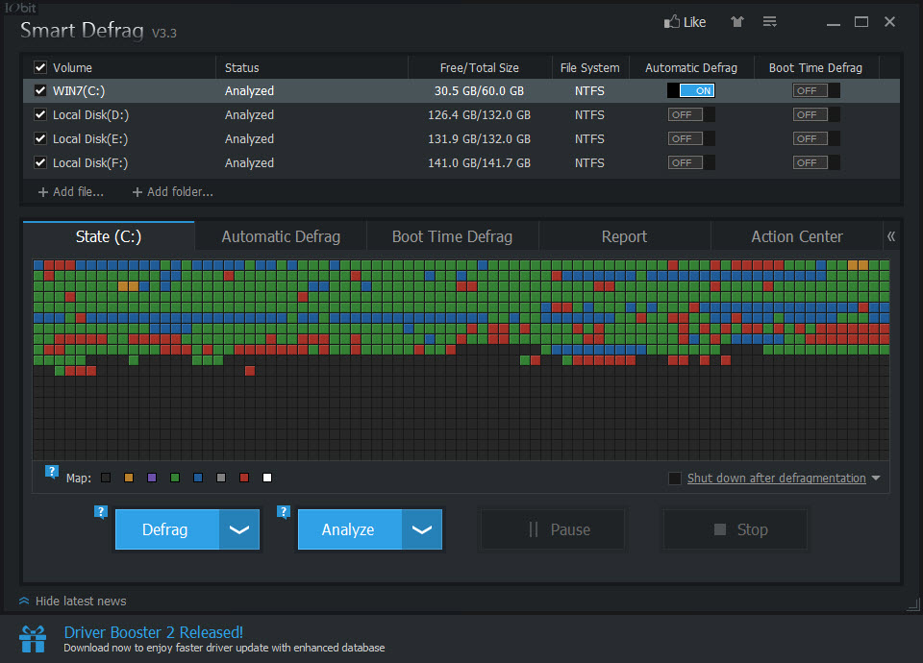Switch to the State (C:) tab
923x663 pixels.
109,236
